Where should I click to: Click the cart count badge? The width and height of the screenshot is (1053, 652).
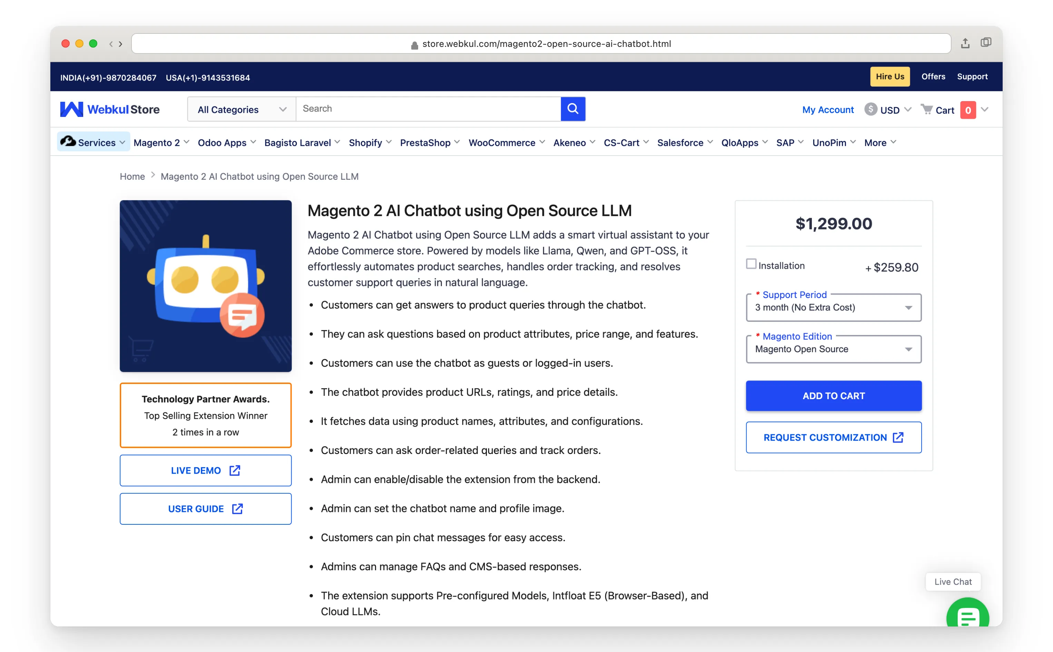(968, 110)
